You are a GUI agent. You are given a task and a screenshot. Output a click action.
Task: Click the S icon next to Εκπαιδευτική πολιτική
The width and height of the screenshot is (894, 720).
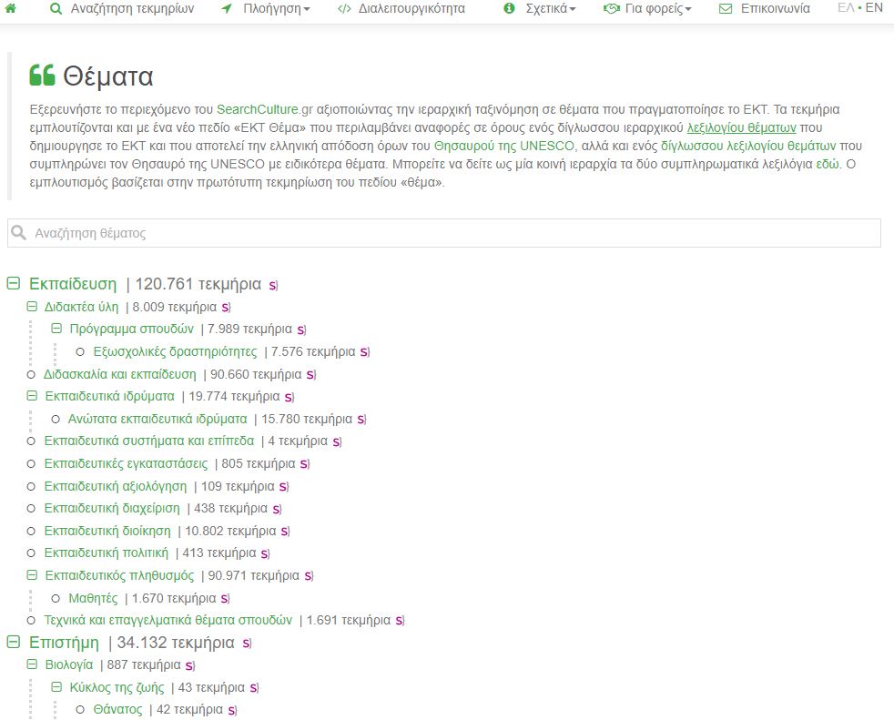(x=265, y=553)
